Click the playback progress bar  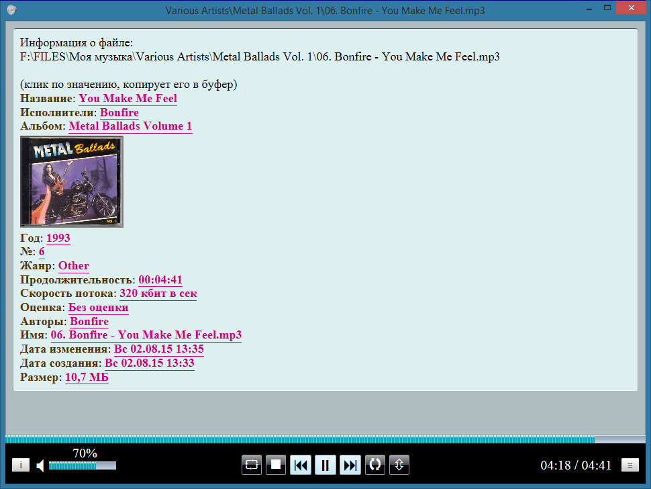coord(325,439)
